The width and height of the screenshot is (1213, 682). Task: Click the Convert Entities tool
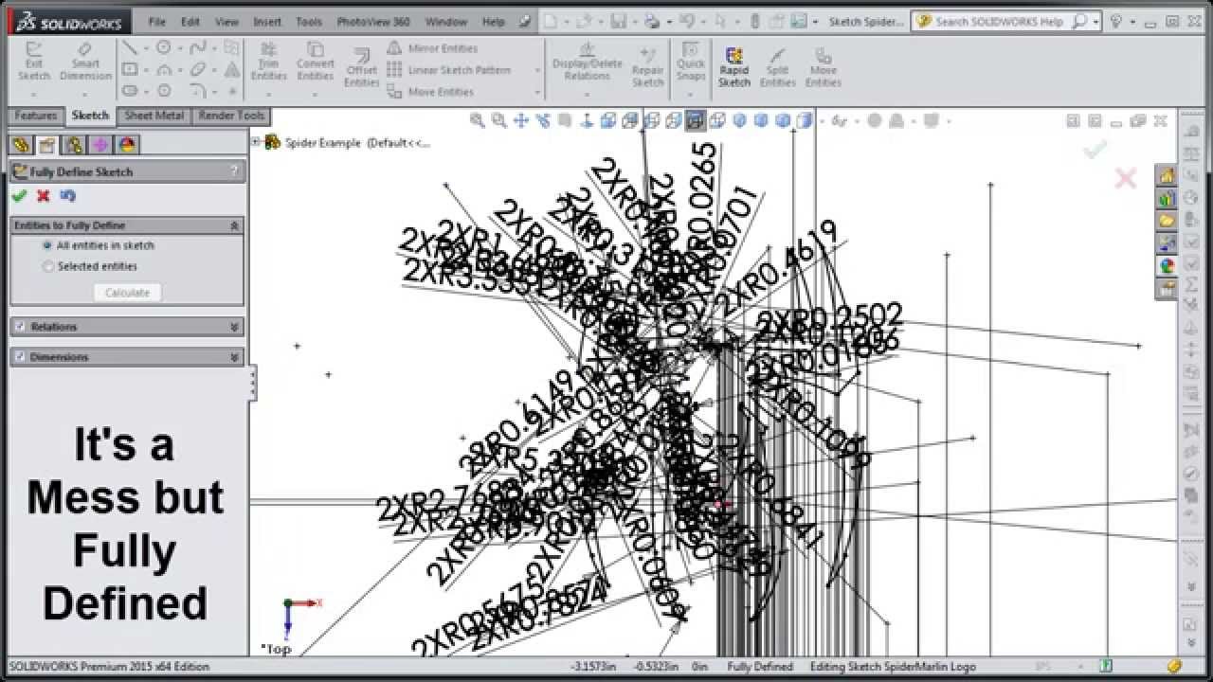(316, 64)
